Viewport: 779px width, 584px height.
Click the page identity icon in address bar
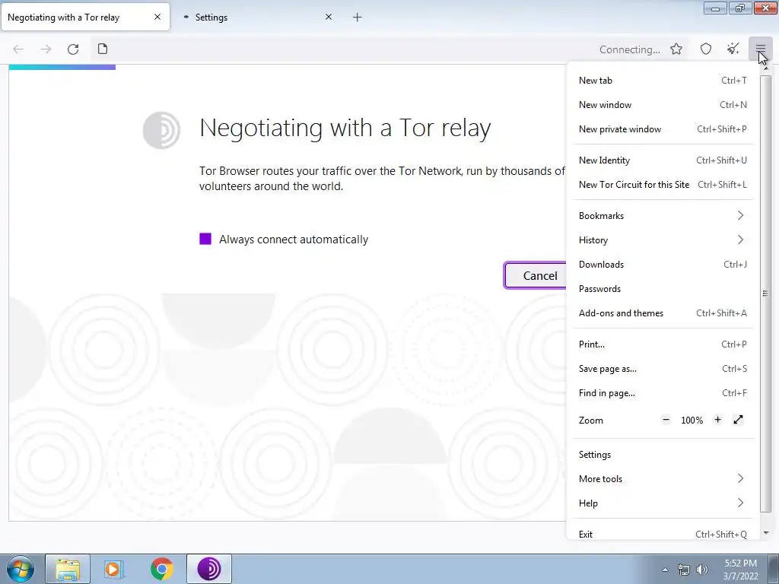pos(103,49)
